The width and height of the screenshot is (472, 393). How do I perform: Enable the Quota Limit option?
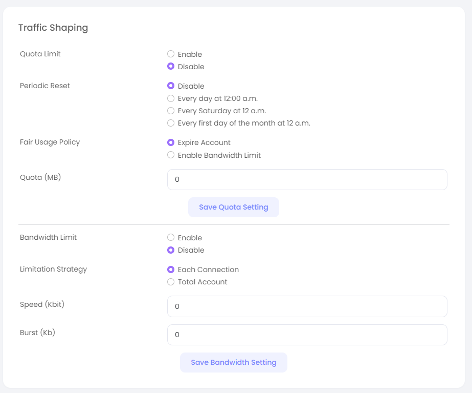click(171, 54)
